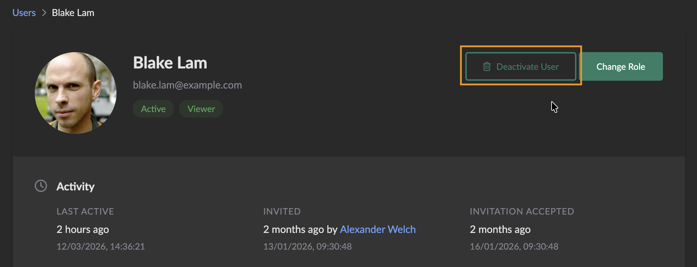Click the Deactivate User button label
697x267 pixels.
pyautogui.click(x=527, y=67)
